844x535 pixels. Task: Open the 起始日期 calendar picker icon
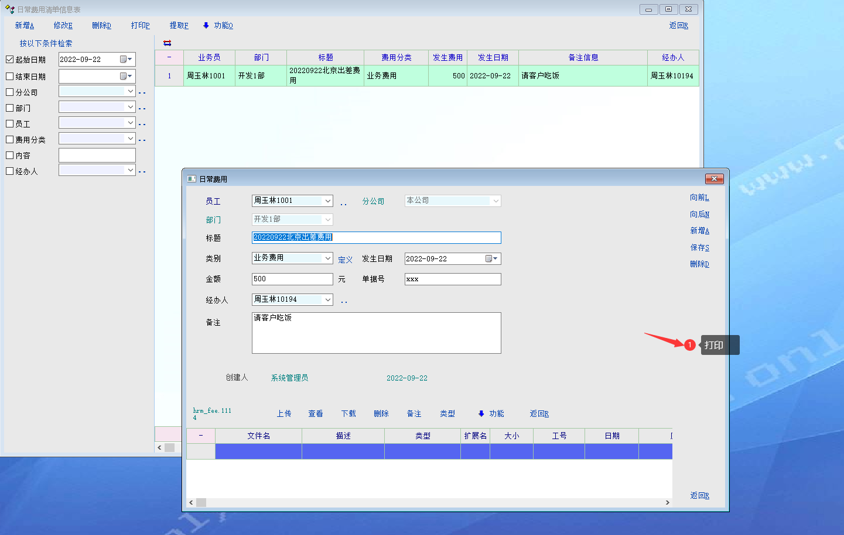point(126,60)
